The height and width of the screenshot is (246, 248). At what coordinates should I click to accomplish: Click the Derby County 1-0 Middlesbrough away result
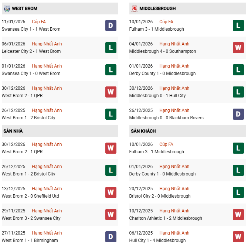coord(162,174)
